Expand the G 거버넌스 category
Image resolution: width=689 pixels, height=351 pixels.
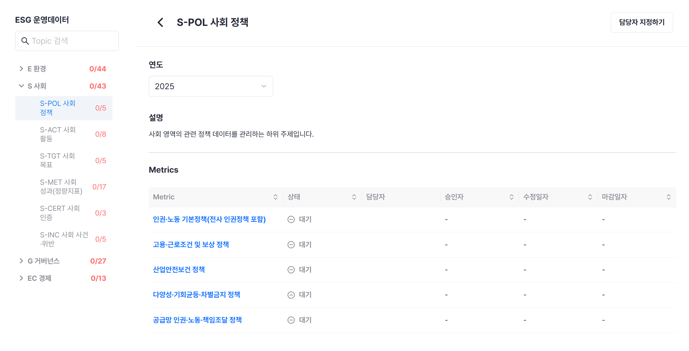tap(21, 261)
